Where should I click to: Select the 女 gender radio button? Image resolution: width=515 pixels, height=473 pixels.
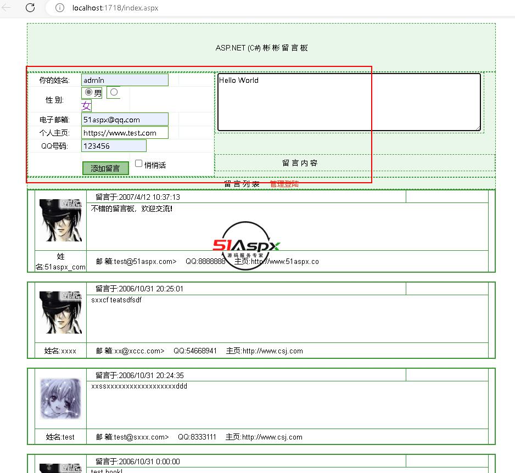[114, 92]
